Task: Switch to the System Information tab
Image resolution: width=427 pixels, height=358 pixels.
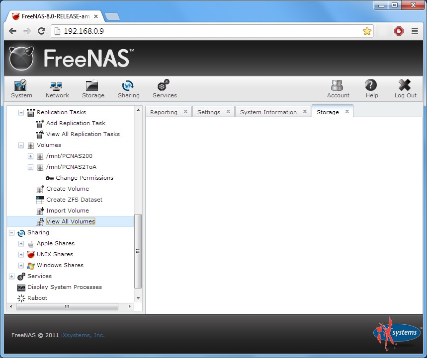Action: point(268,112)
